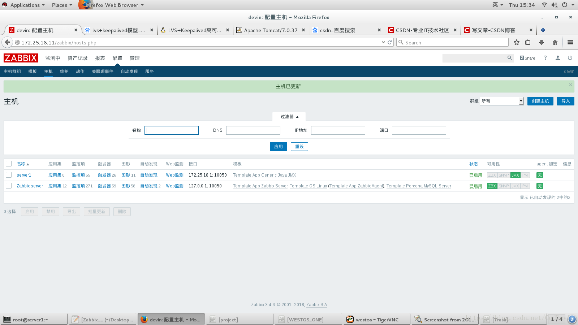Image resolution: width=578 pixels, height=325 pixels.
Task: Open the Maintenance (维护) submenu
Action: tap(64, 71)
